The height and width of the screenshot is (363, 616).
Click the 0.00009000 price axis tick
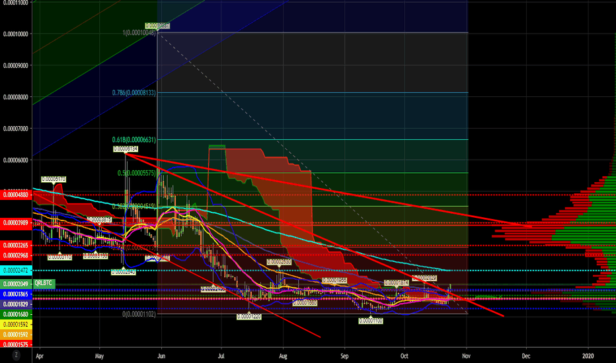[16, 65]
